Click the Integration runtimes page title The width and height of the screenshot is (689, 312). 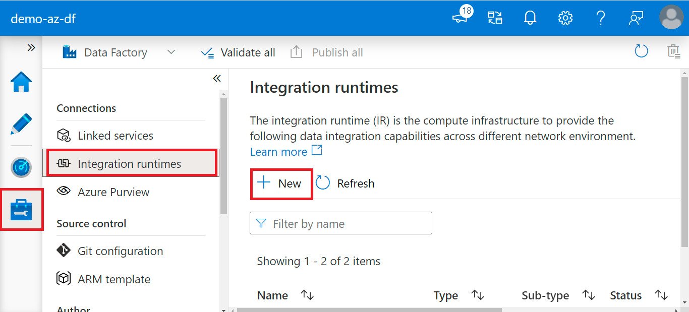(x=324, y=88)
